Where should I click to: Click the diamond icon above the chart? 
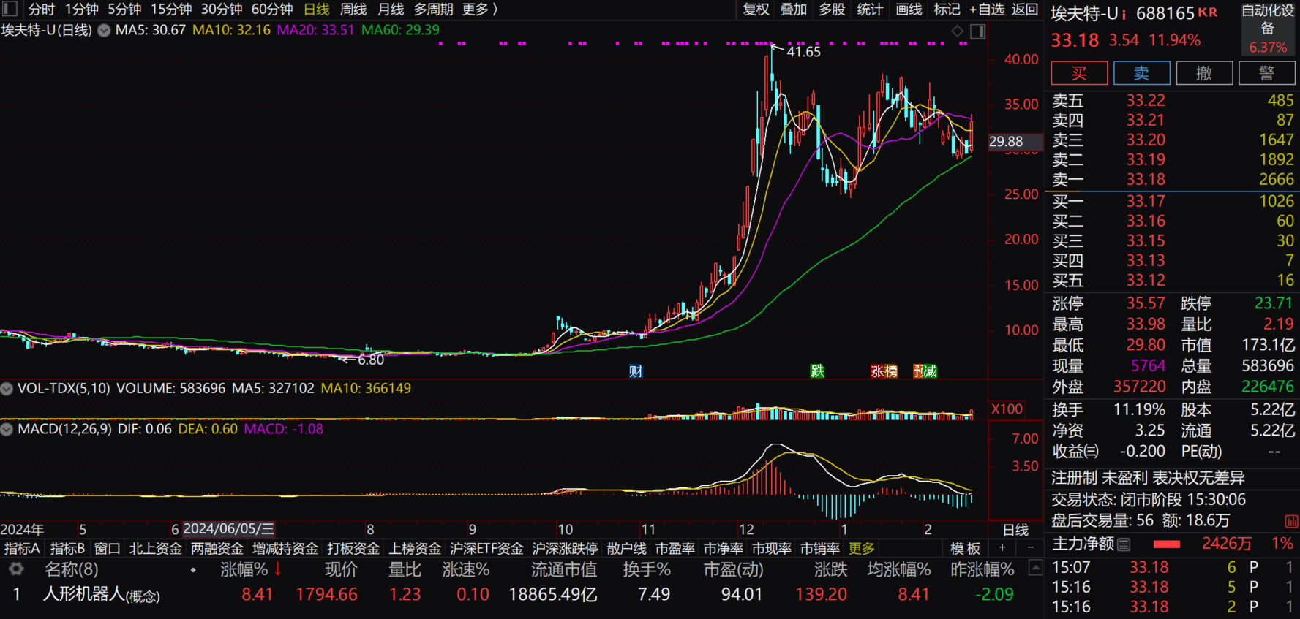[957, 31]
